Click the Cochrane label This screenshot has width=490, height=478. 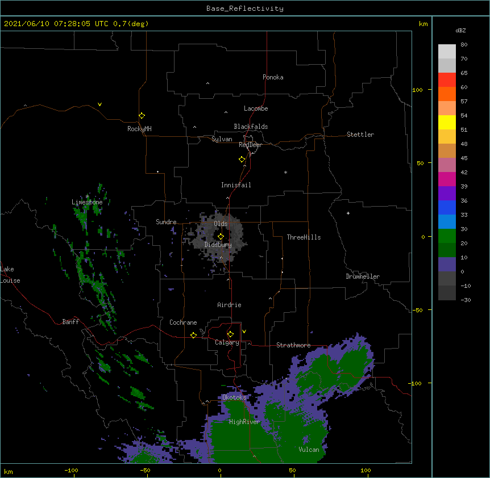(183, 322)
